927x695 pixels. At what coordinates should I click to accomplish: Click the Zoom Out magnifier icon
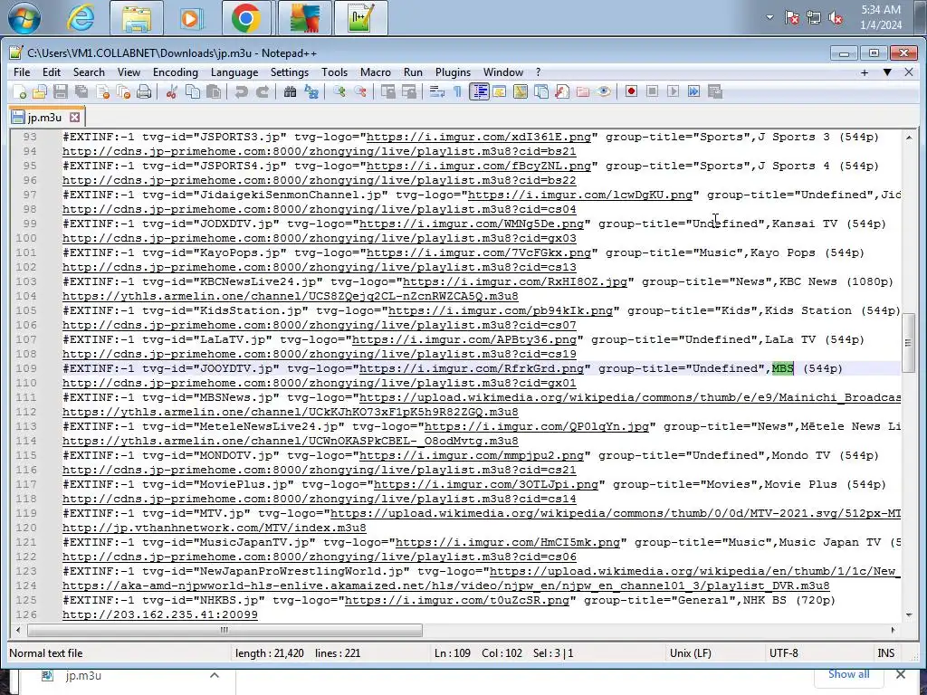coord(360,92)
